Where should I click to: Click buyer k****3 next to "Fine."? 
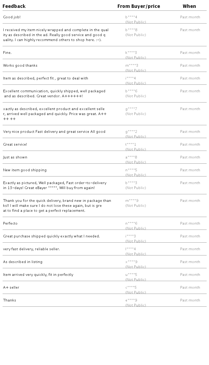coord(131,53)
